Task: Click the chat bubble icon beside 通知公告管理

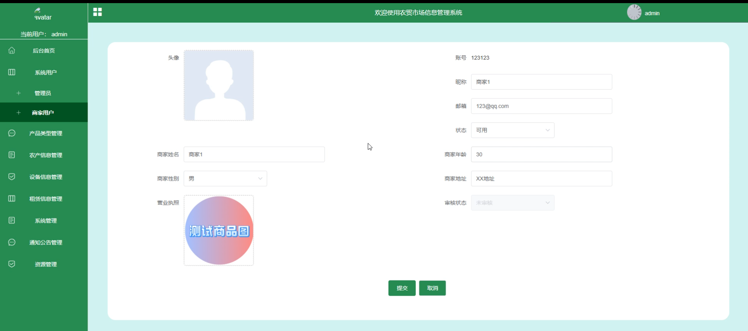Action: tap(12, 242)
